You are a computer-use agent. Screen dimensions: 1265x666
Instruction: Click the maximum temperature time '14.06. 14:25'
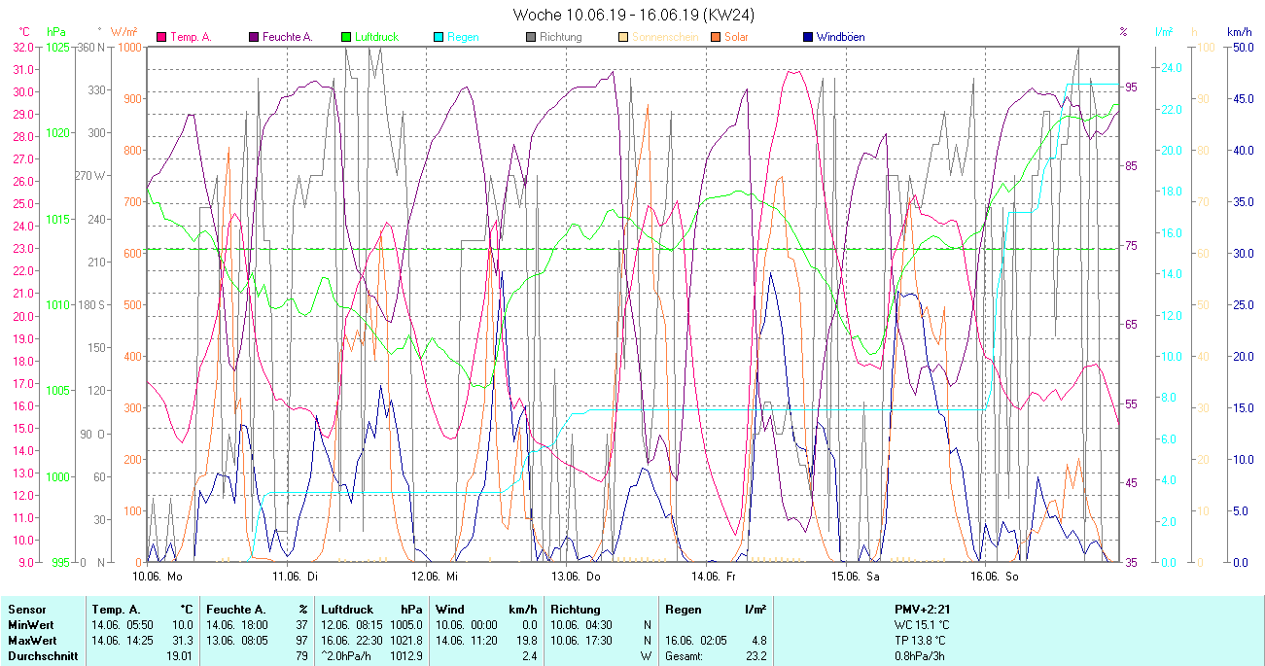click(x=123, y=641)
